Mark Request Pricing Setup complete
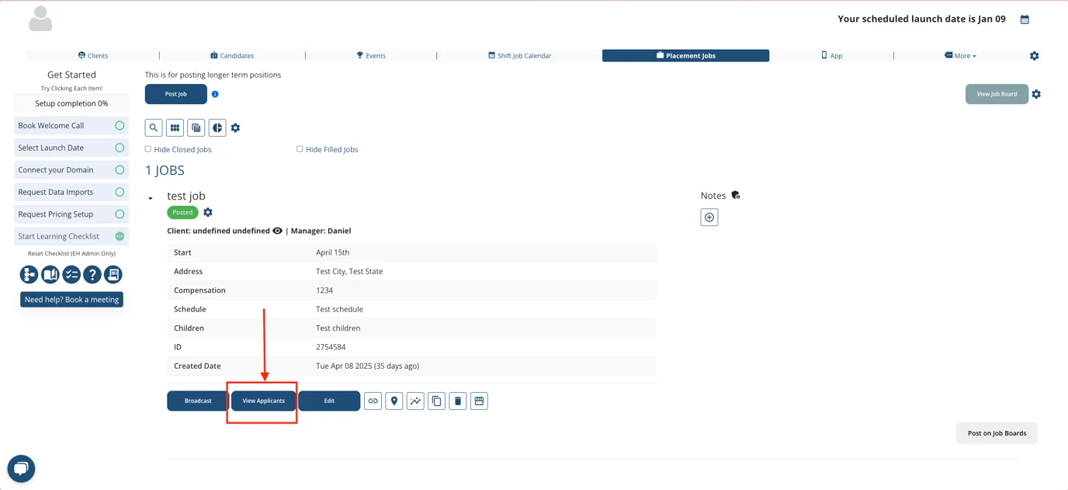 [x=120, y=214]
